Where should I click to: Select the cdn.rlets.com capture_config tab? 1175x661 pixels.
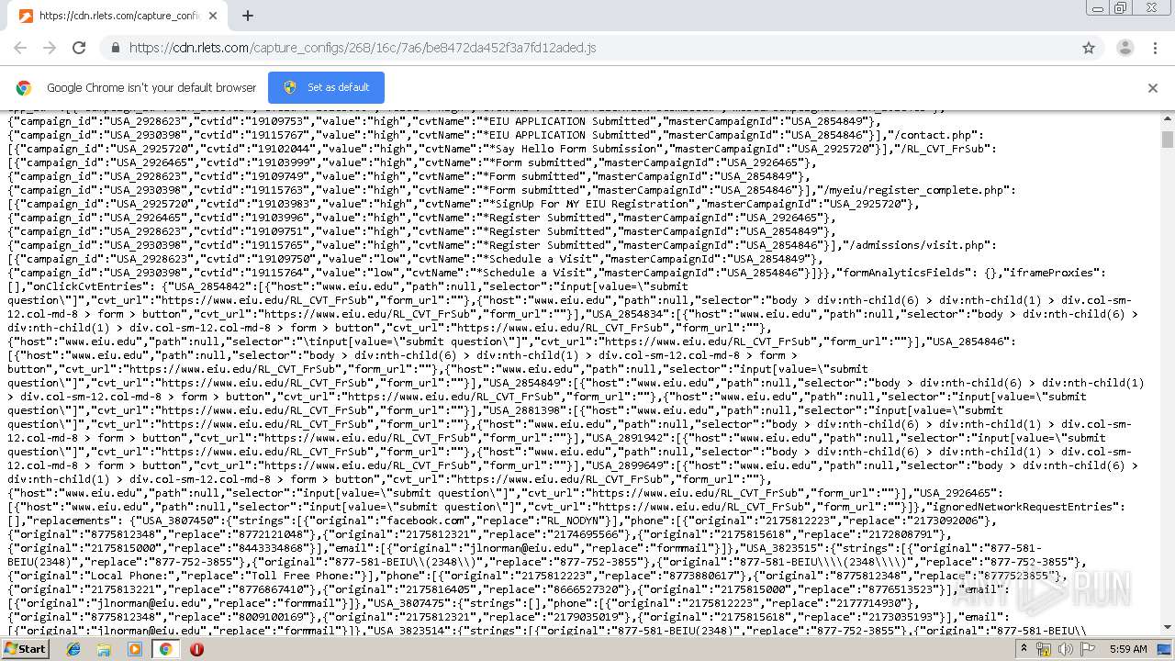119,16
